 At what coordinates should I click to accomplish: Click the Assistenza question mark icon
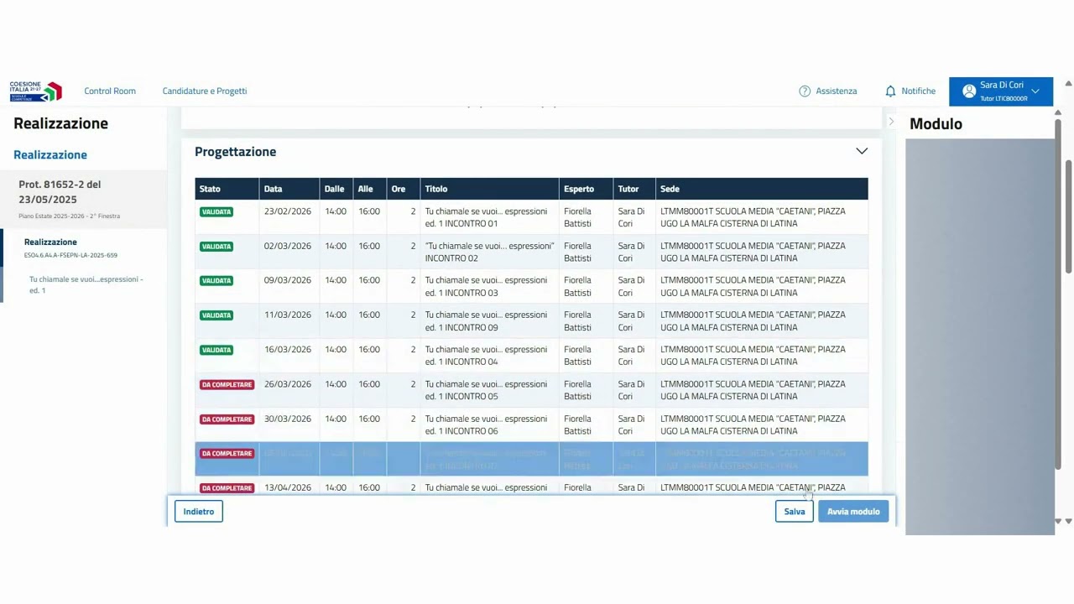[805, 91]
